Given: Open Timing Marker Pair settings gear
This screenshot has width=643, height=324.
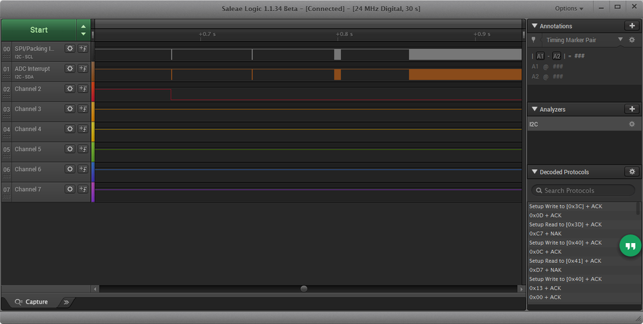Looking at the screenshot, I should [632, 40].
